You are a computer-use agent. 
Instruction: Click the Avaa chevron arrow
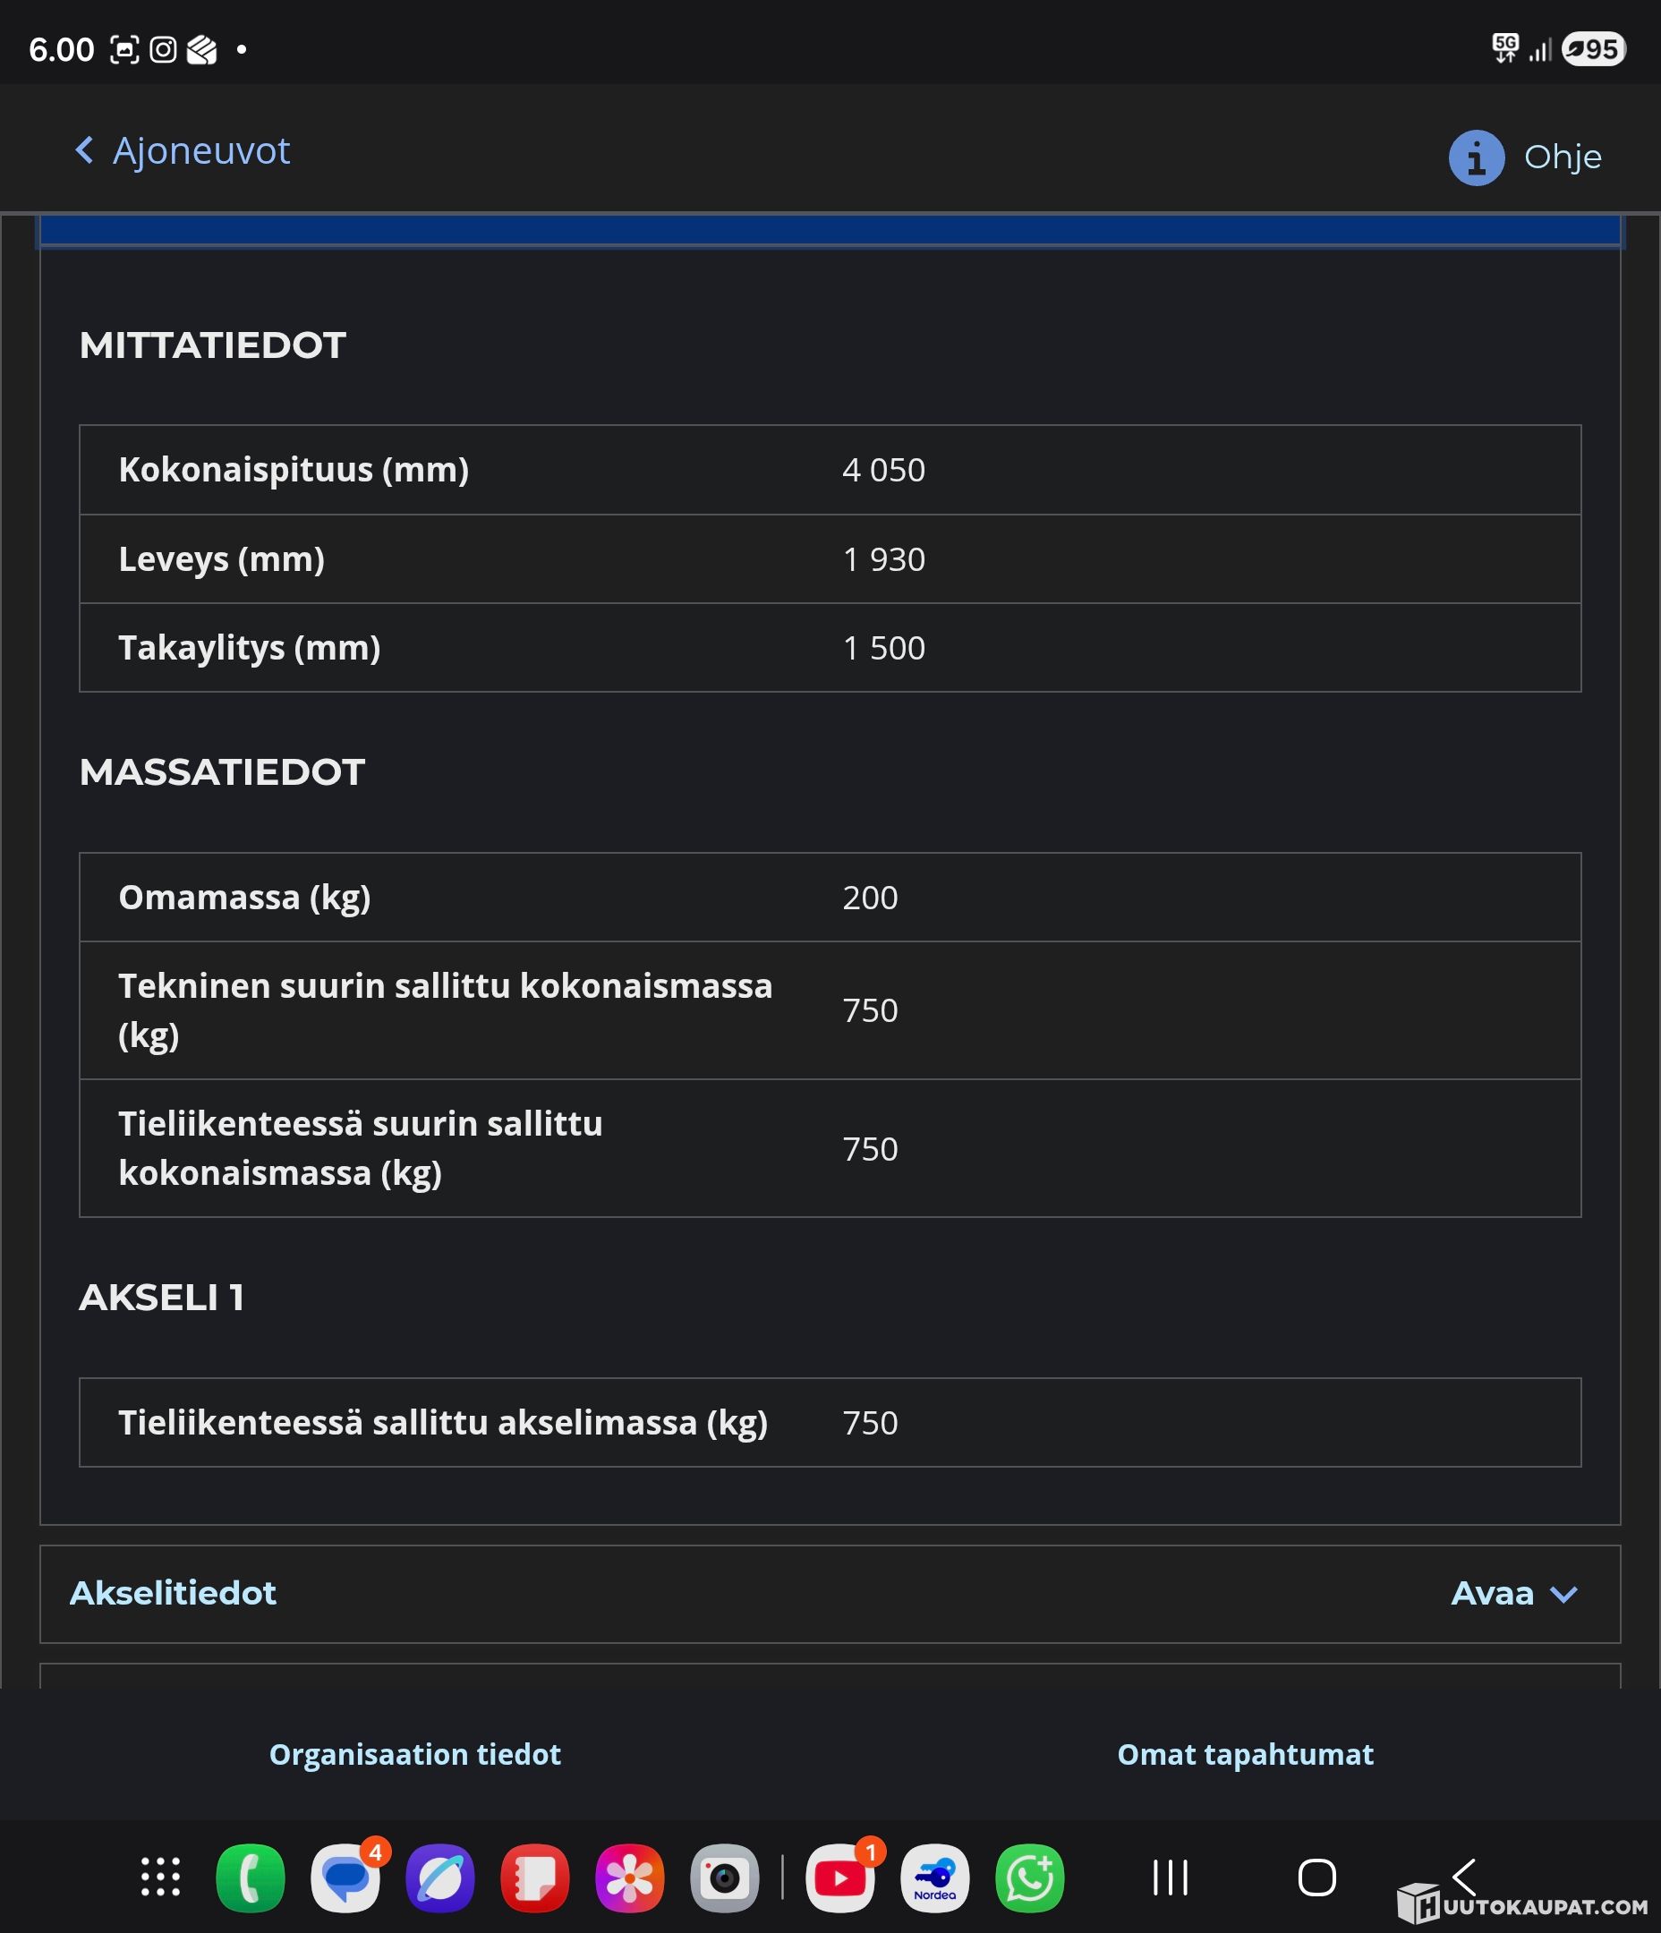[x=1563, y=1594]
